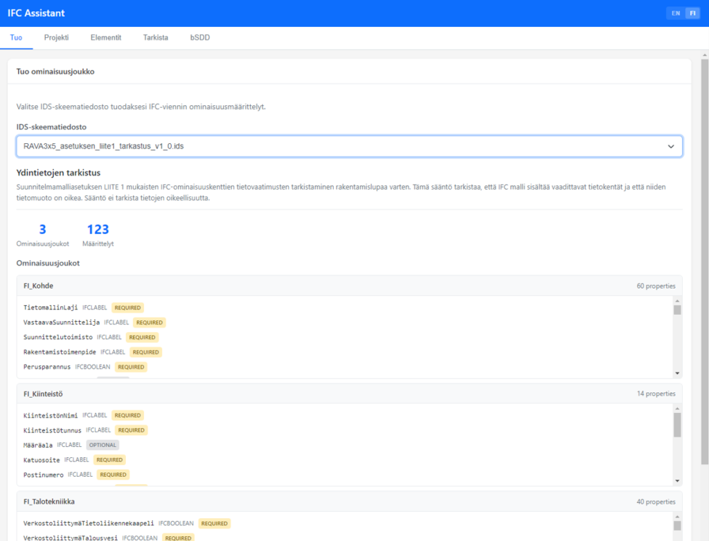
Task: Click scroll-up arrow in FI_Kohde list
Action: pyautogui.click(x=677, y=300)
